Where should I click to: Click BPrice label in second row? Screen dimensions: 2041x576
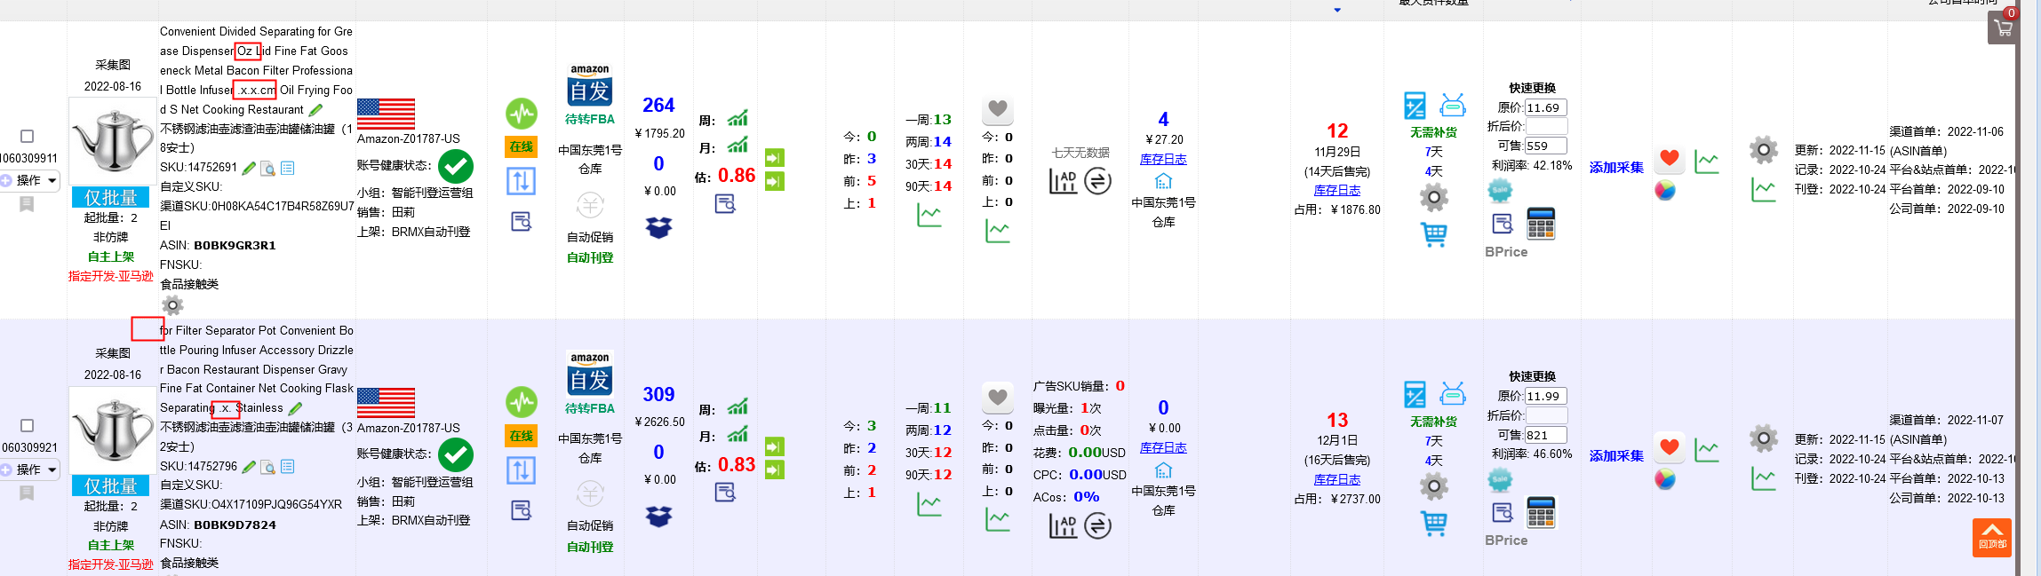point(1506,540)
